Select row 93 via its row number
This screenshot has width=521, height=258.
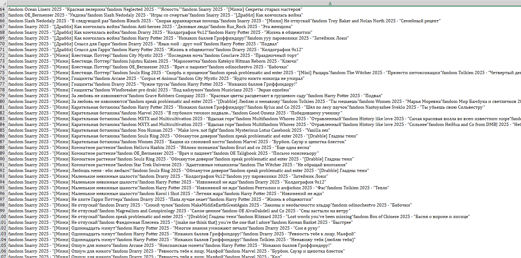(3, 176)
